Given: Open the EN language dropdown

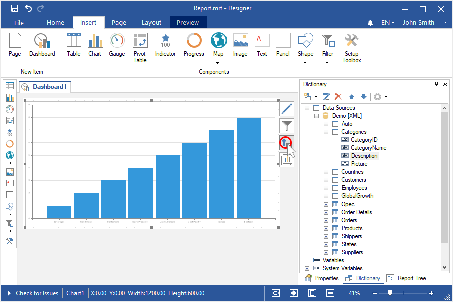Looking at the screenshot, I should tap(387, 23).
